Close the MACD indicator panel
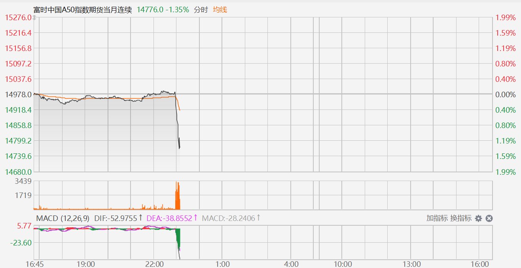Viewport: 521px width, 268px height. tap(489, 219)
